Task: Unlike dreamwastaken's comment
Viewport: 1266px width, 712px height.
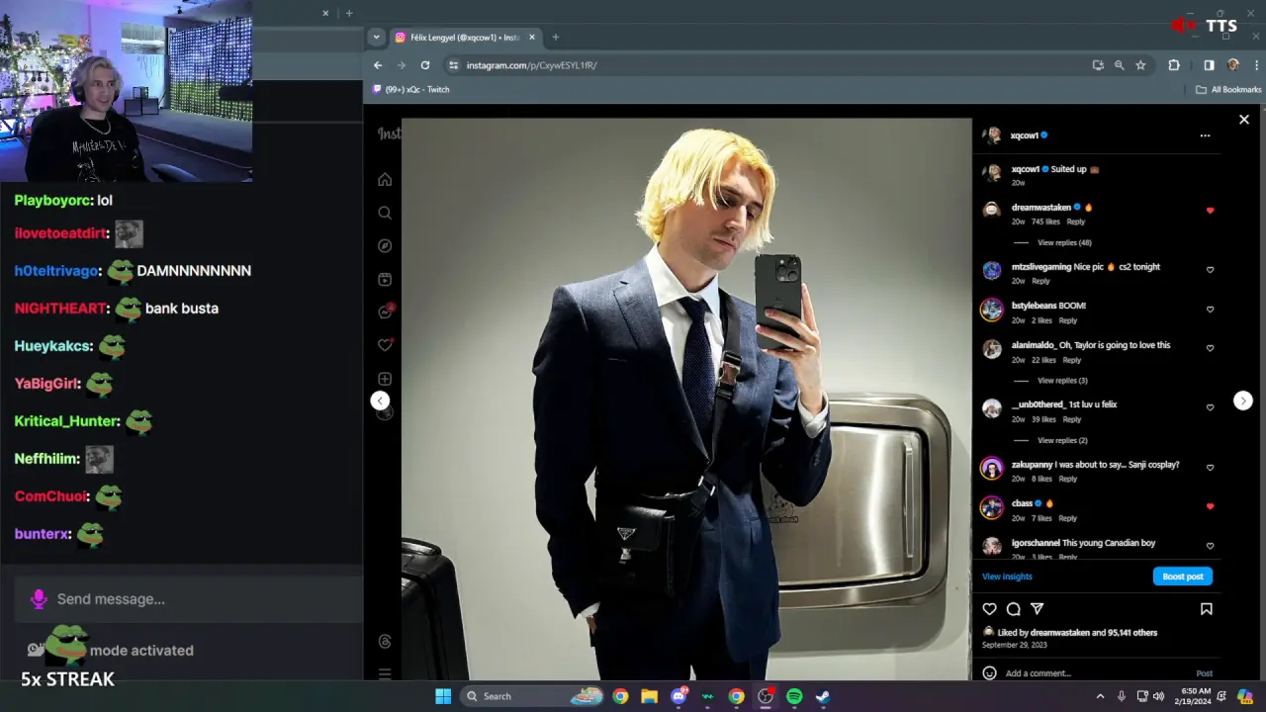Action: coord(1210,211)
